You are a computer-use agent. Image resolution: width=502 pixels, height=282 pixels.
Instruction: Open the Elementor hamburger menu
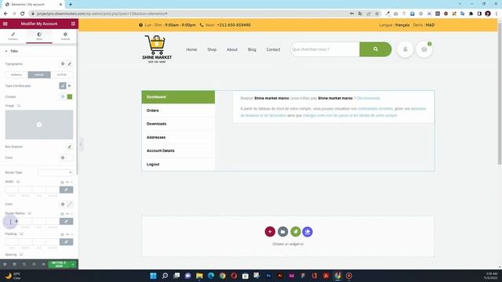click(x=5, y=23)
